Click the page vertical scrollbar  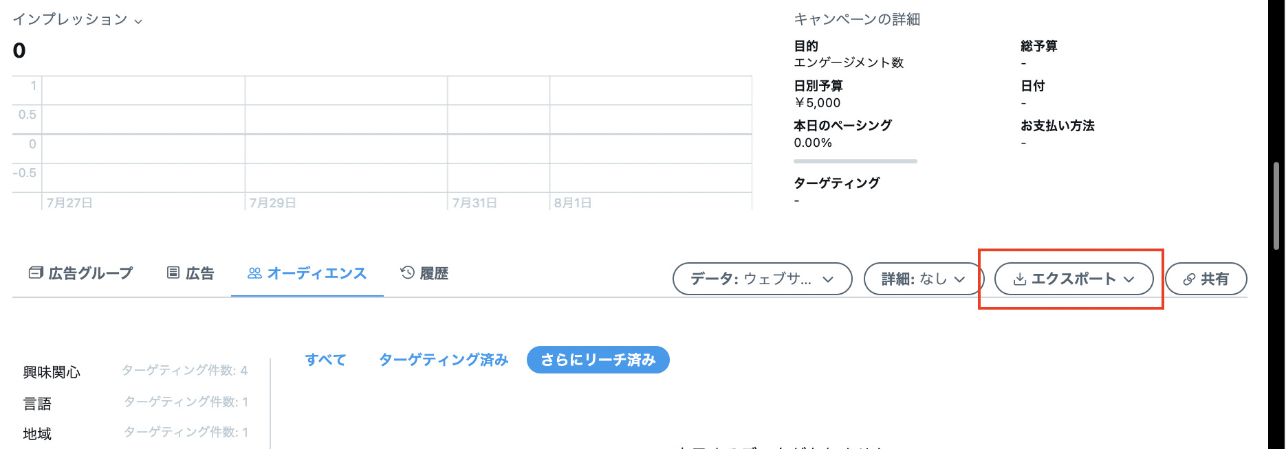1276,206
